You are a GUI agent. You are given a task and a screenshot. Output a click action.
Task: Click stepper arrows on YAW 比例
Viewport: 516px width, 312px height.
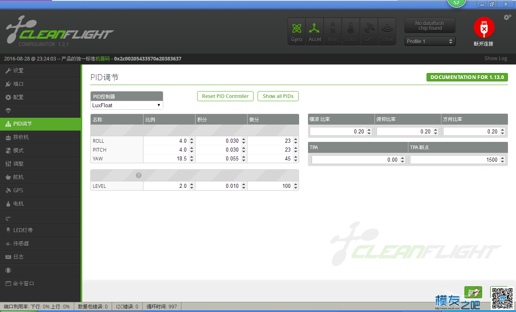tap(191, 158)
